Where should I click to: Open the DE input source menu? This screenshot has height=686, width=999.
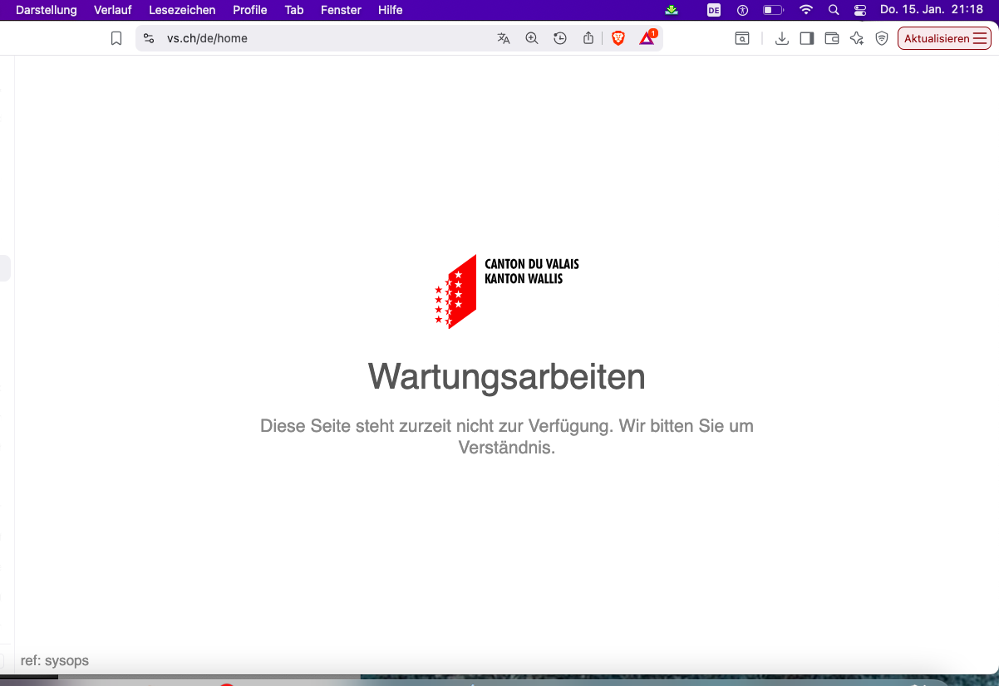[713, 10]
